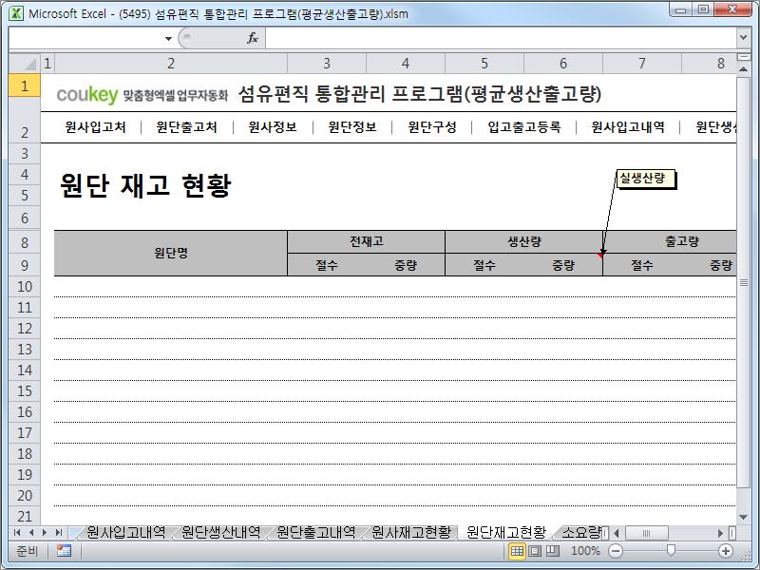The width and height of the screenshot is (760, 570).
Task: Open the Name Box dropdown arrow
Action: [168, 38]
